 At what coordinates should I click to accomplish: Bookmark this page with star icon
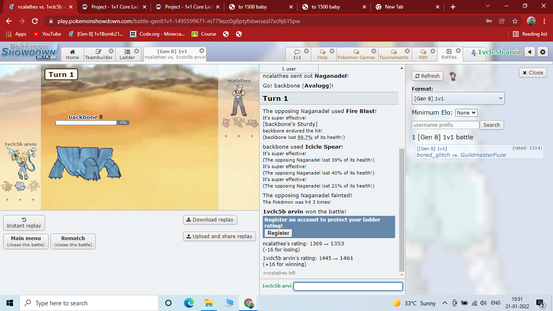pos(515,21)
